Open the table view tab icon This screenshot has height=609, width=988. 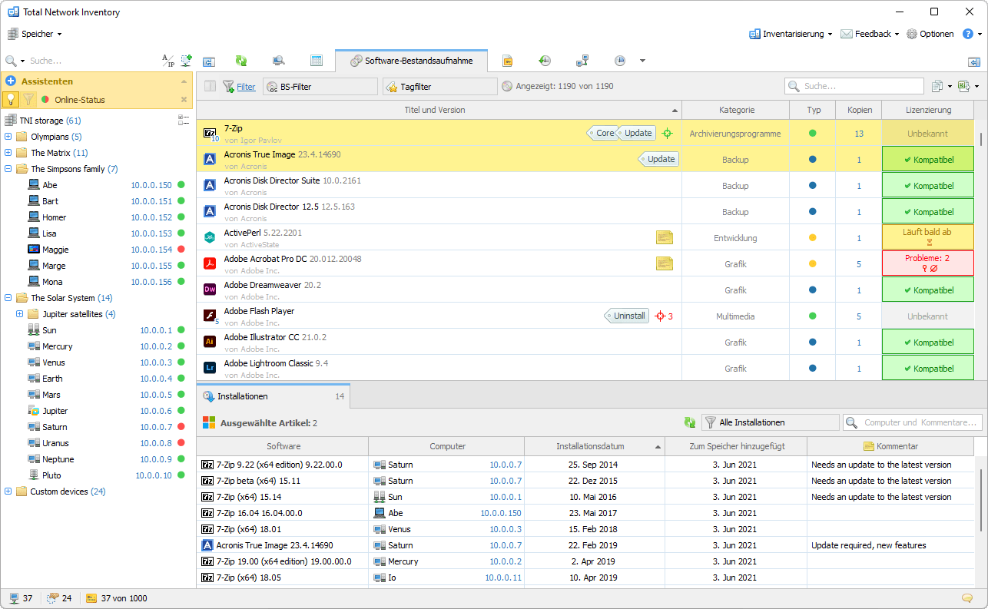[316, 61]
